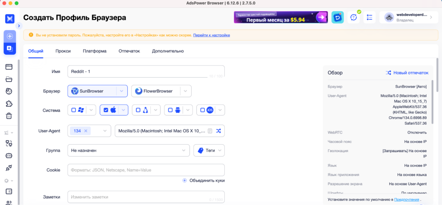
Task: Click the new profile plus icon
Action: coord(9,36)
